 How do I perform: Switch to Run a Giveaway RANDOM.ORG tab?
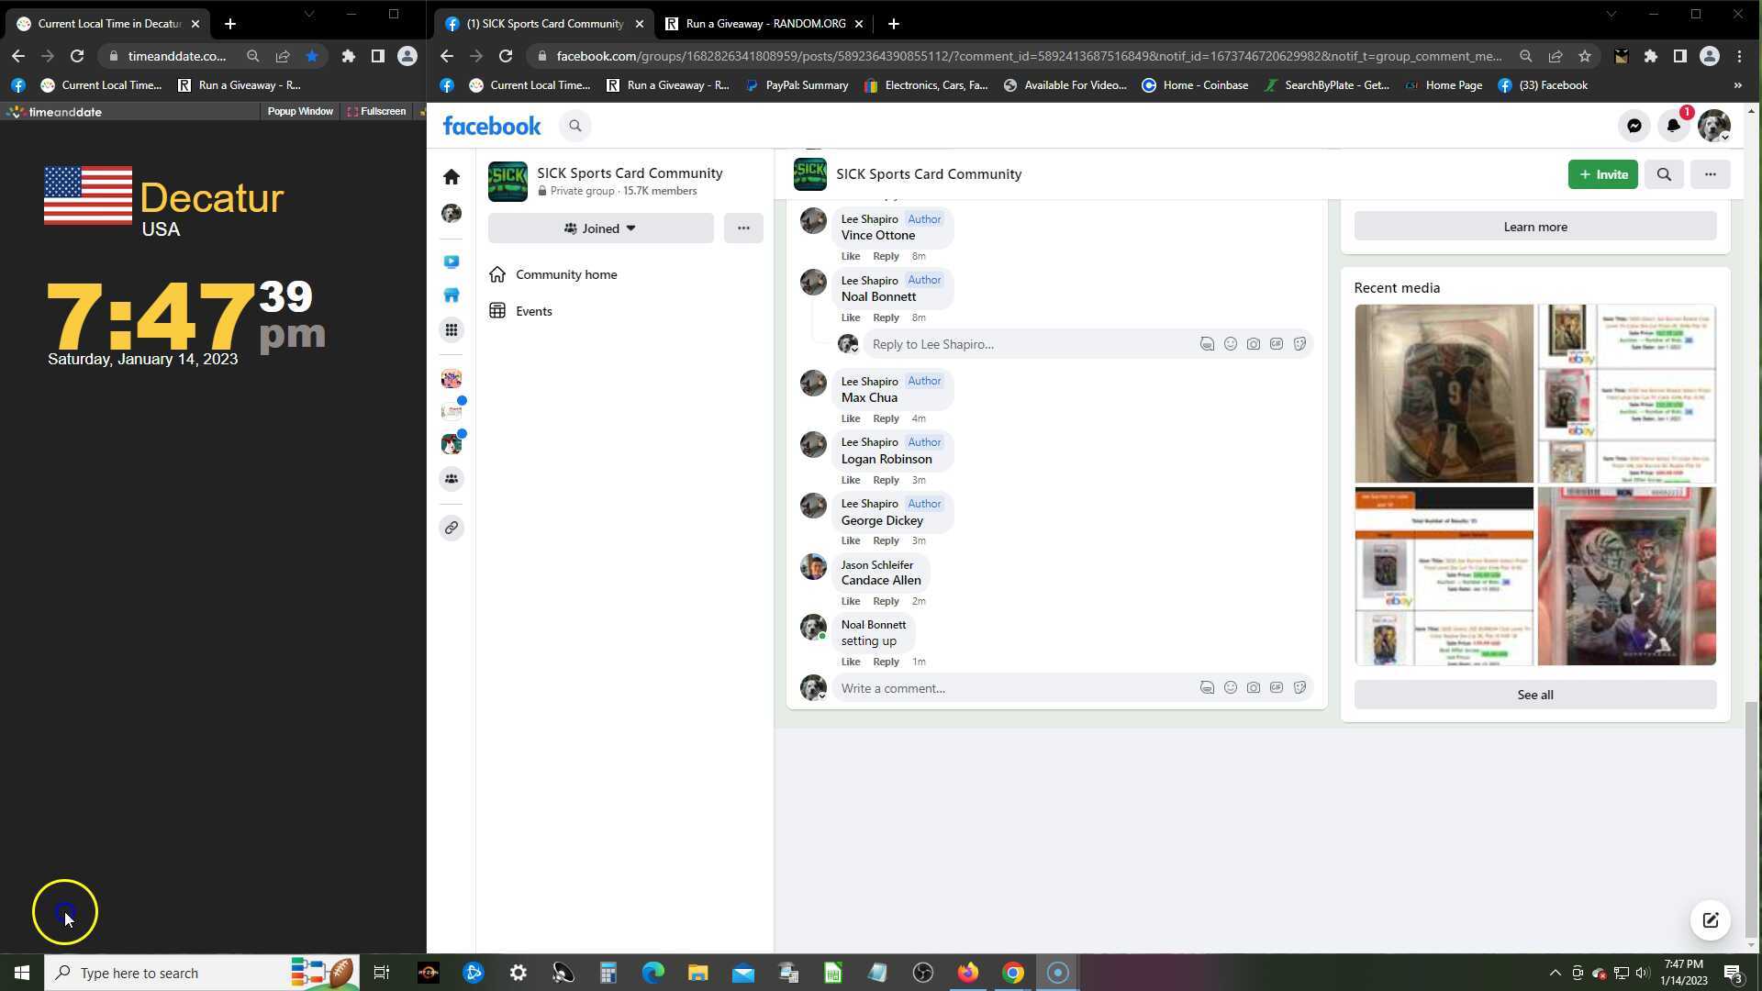764,24
